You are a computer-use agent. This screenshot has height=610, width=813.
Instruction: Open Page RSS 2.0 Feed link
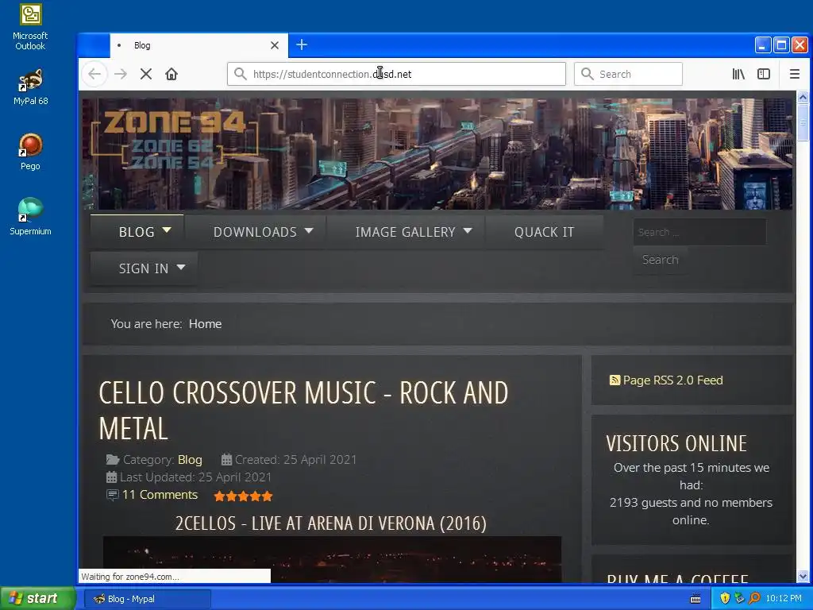(672, 380)
